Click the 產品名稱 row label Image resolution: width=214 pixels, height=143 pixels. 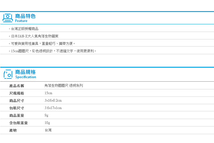pyautogui.click(x=17, y=86)
